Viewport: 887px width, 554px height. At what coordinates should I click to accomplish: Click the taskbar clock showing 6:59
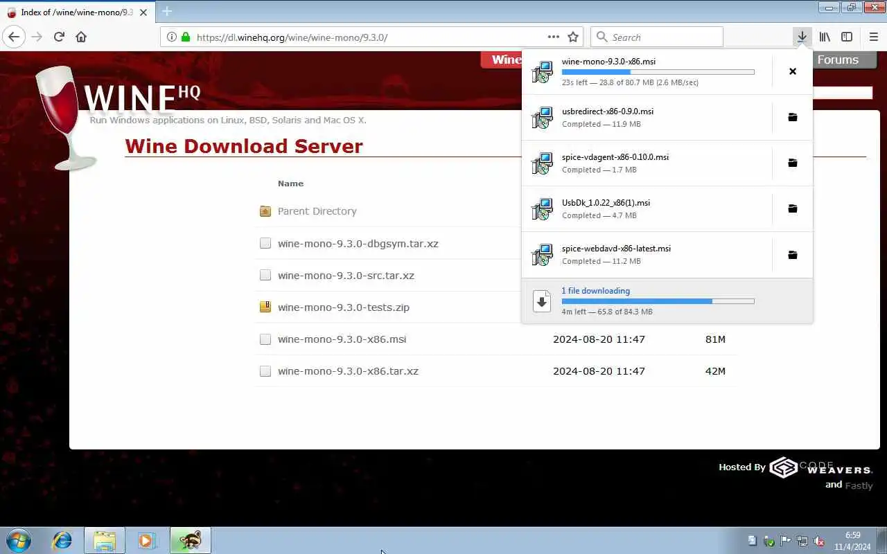pos(852,541)
